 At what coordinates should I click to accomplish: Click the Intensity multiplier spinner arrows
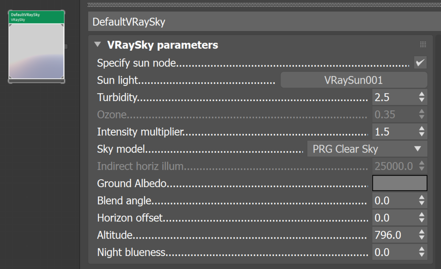click(x=422, y=132)
